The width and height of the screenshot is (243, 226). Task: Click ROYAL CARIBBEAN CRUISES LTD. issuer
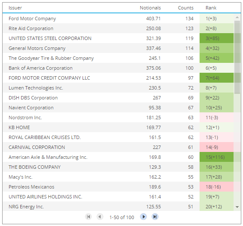[45, 137]
